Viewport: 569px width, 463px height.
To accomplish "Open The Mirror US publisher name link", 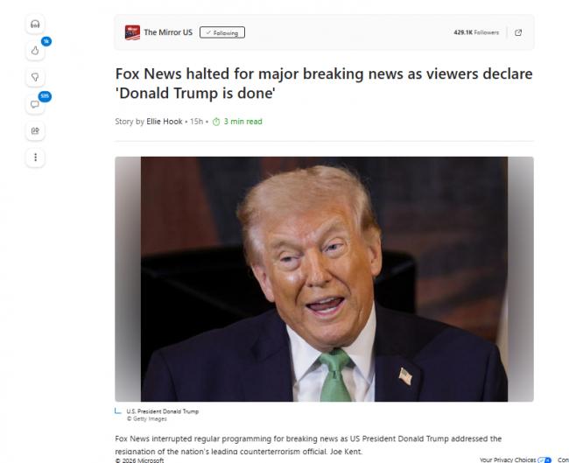I will (x=168, y=32).
